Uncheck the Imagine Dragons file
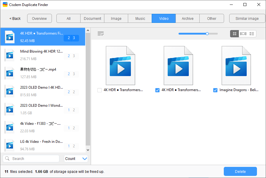 click(215, 90)
